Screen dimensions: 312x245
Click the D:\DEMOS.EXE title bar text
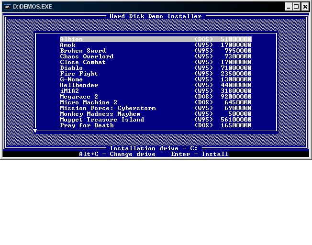[x=33, y=7]
